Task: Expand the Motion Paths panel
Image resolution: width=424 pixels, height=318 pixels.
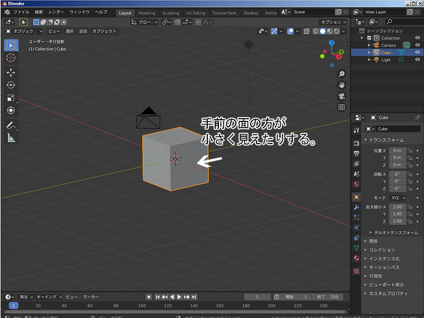Action: click(x=366, y=267)
